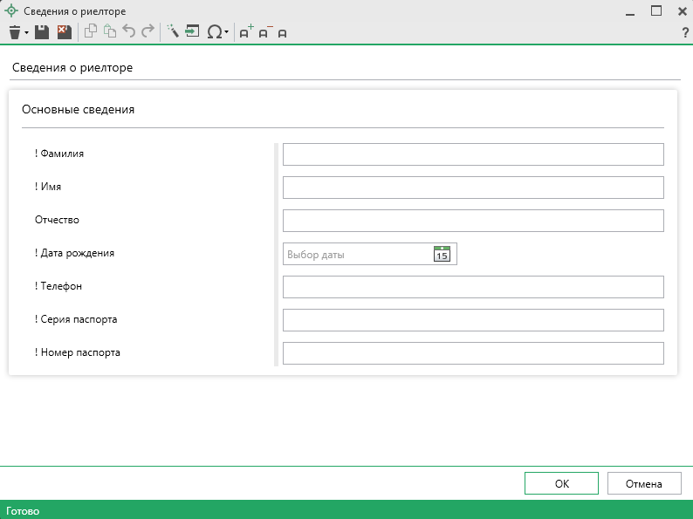The height and width of the screenshot is (519, 693).
Task: Click the trash bin clear icon
Action: tap(15, 32)
